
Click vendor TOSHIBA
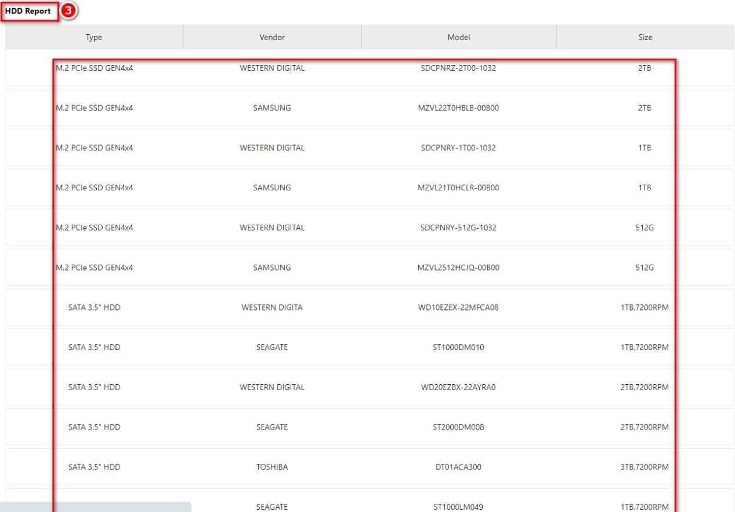tap(272, 467)
